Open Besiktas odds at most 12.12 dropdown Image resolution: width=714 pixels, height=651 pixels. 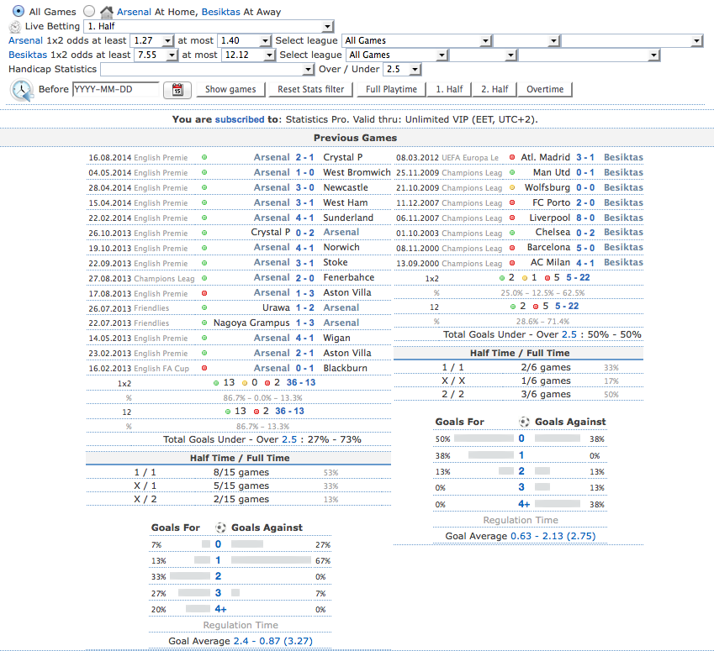[x=249, y=55]
